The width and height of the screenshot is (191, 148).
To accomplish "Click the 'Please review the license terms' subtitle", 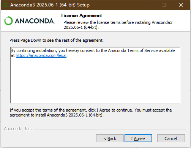I will (x=118, y=25).
